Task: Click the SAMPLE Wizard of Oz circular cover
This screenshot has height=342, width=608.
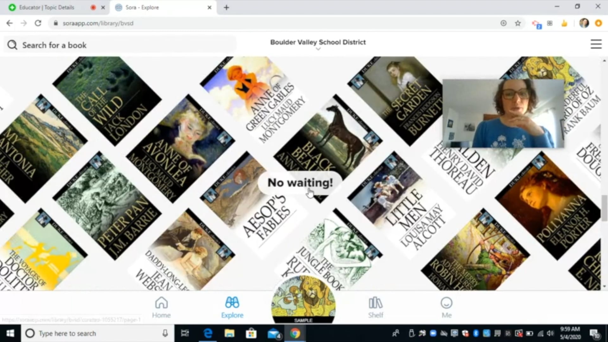Action: pyautogui.click(x=303, y=299)
